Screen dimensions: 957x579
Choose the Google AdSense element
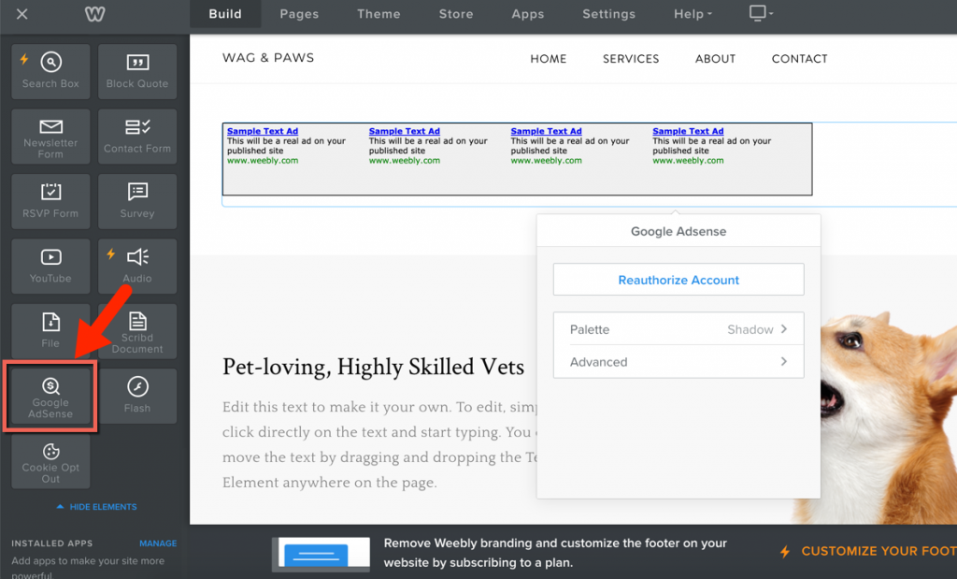pyautogui.click(x=50, y=397)
